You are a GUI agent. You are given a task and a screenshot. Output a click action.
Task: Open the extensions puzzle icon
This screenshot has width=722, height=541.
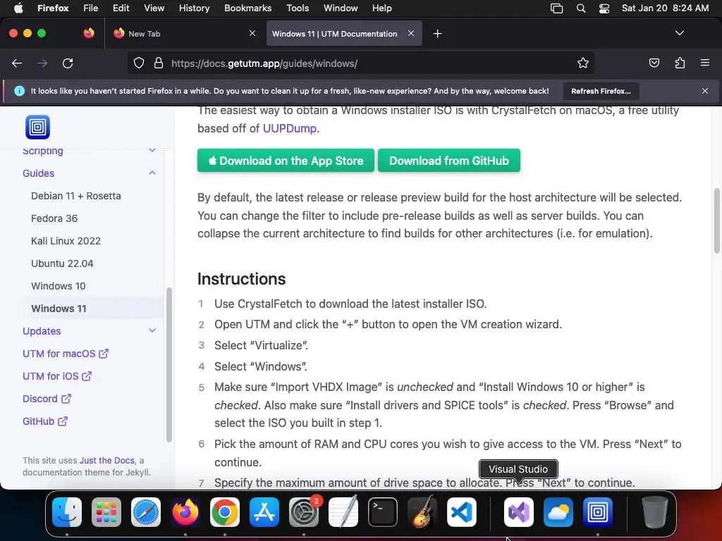point(680,63)
